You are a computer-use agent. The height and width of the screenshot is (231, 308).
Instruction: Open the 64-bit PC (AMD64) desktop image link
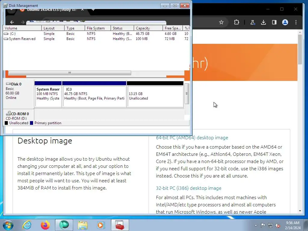point(192,138)
